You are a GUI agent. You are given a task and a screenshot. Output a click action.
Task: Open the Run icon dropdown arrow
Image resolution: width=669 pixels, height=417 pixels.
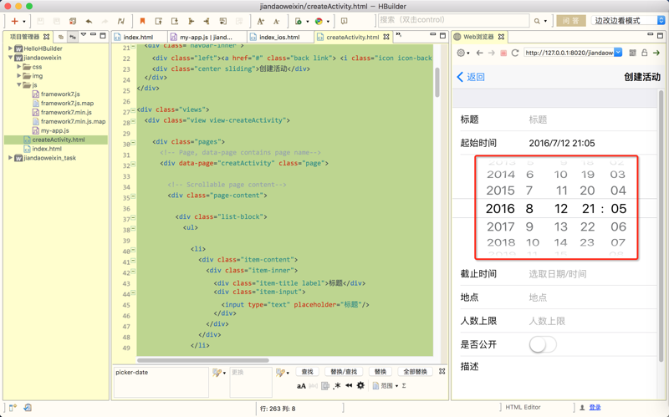[307, 22]
